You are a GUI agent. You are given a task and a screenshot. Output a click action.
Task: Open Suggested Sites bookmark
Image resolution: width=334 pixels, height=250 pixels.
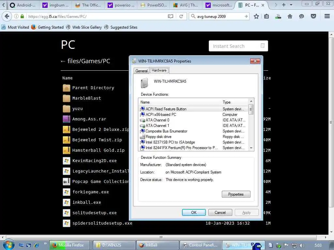[121, 27]
